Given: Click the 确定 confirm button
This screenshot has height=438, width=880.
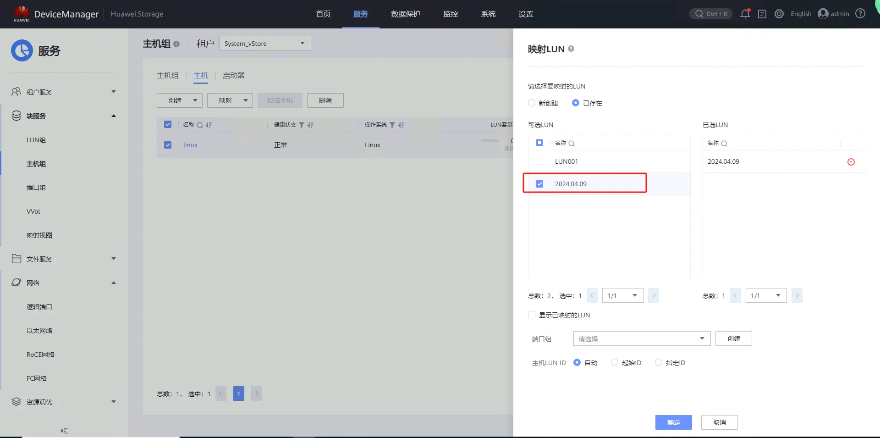Looking at the screenshot, I should tap(673, 422).
